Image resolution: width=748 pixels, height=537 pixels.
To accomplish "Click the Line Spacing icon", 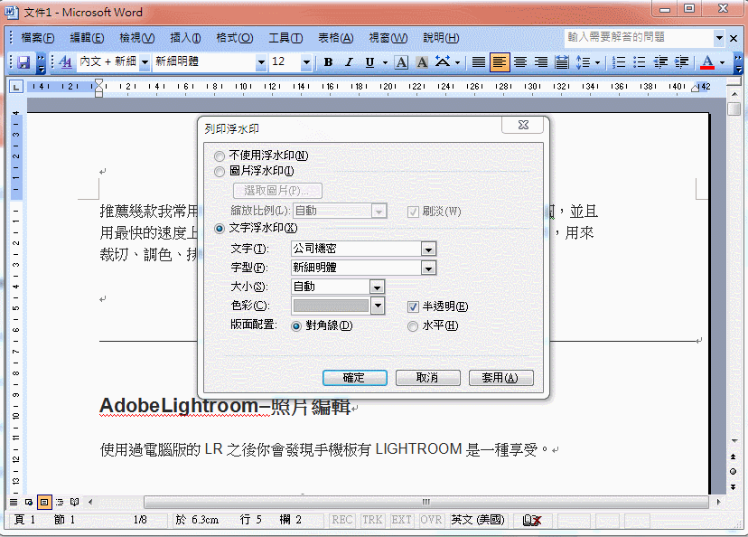I will (583, 62).
